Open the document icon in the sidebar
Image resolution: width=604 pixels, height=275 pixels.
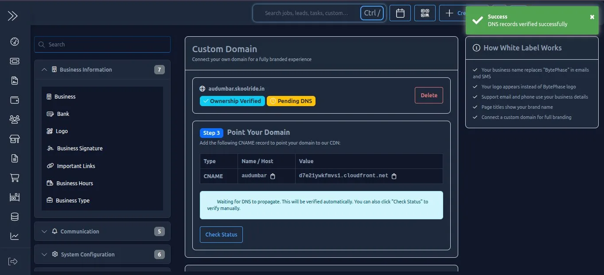pos(15,158)
